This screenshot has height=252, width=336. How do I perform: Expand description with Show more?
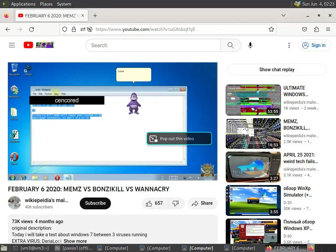coord(75,241)
